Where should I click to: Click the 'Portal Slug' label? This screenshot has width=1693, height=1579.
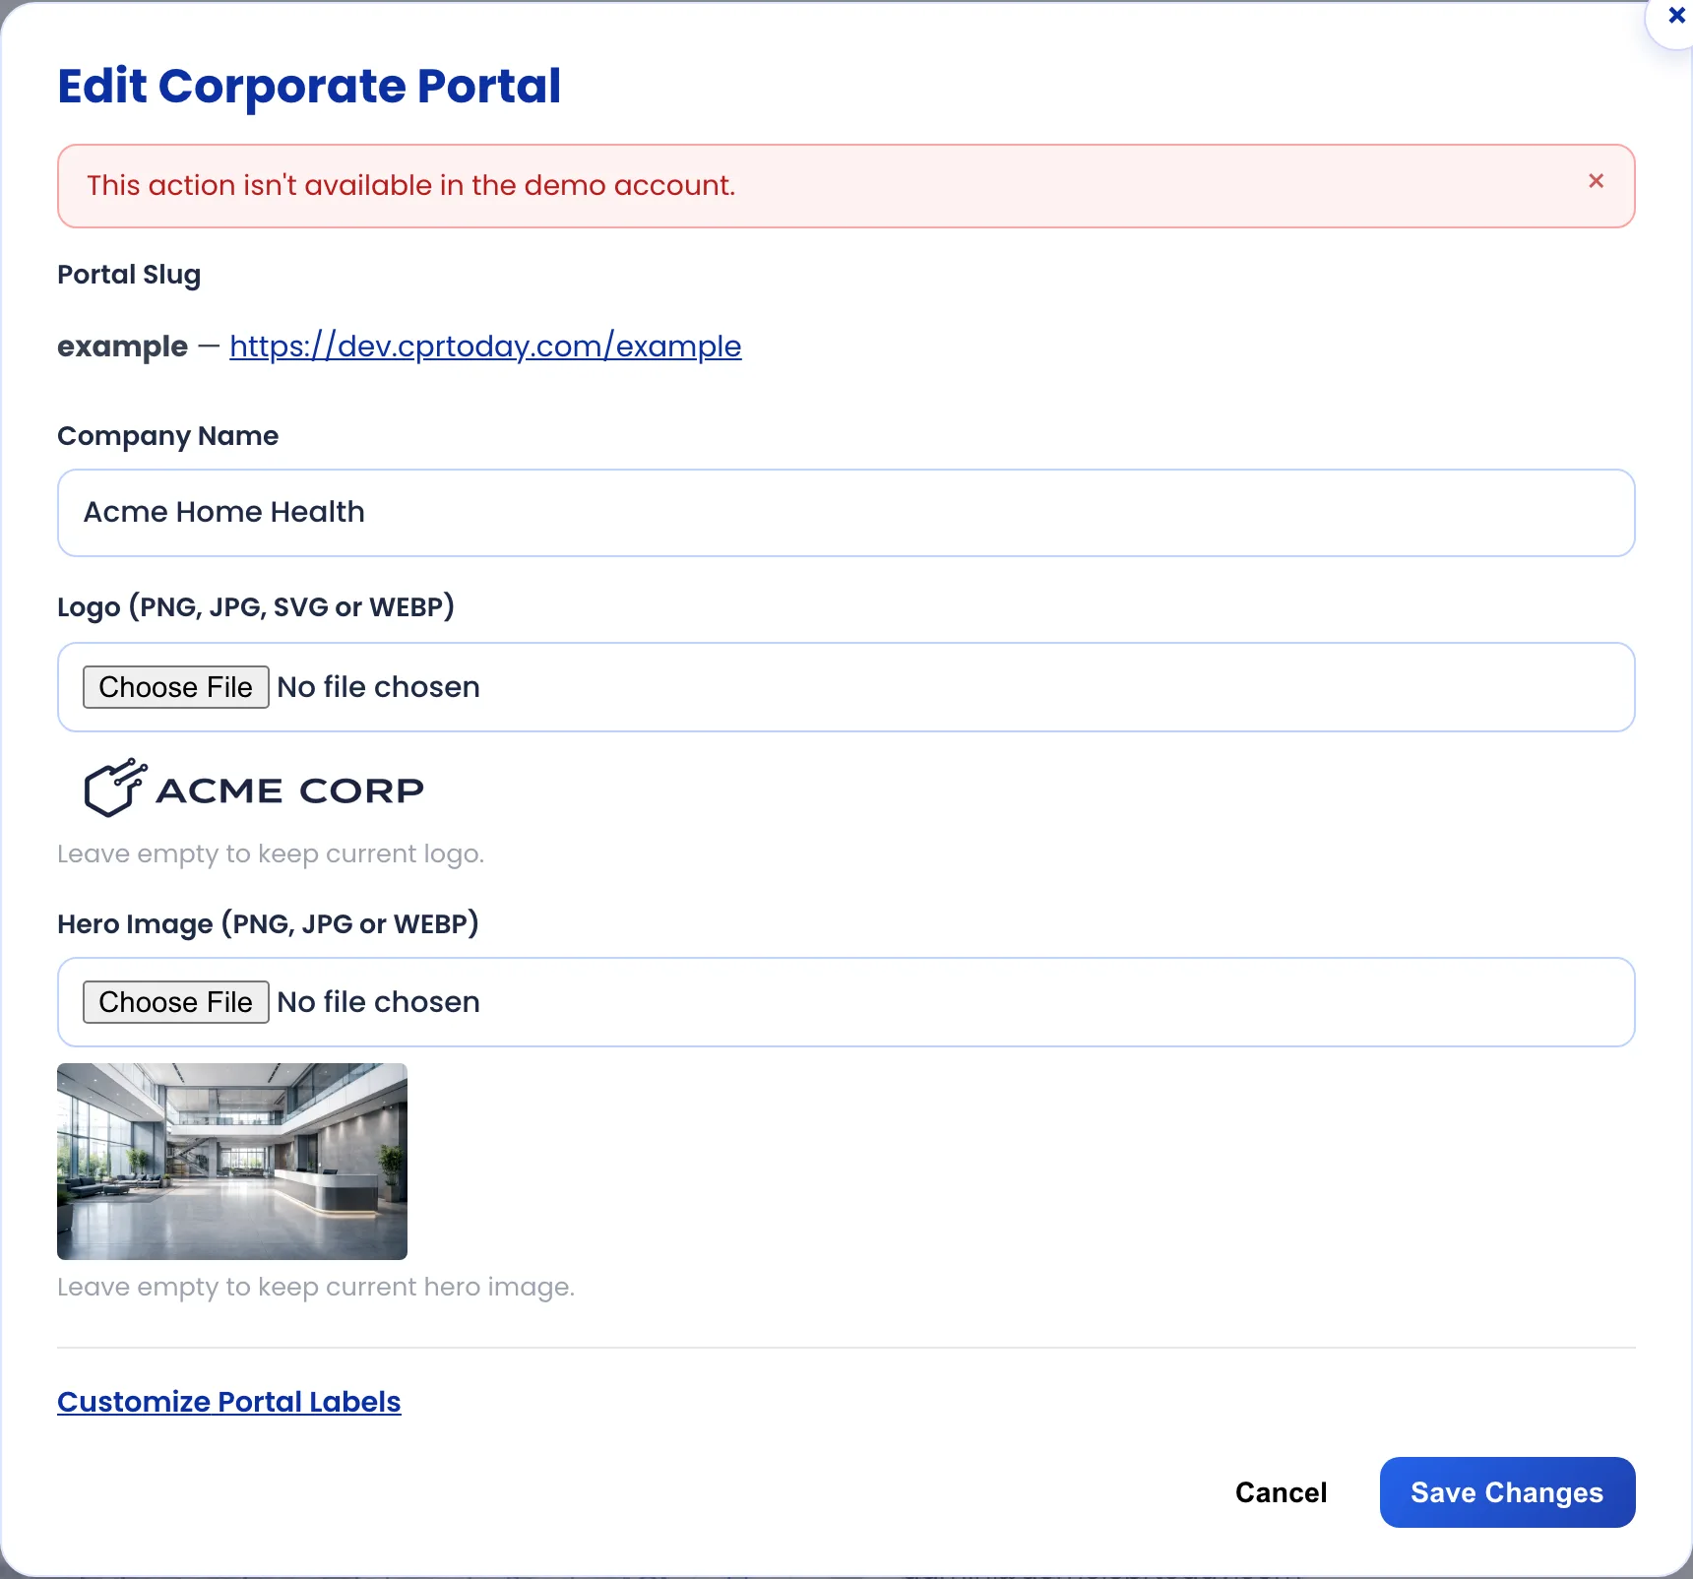point(129,275)
